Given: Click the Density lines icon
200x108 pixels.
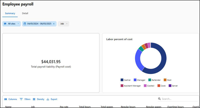Looking at the screenshot, I should [x=34, y=99].
